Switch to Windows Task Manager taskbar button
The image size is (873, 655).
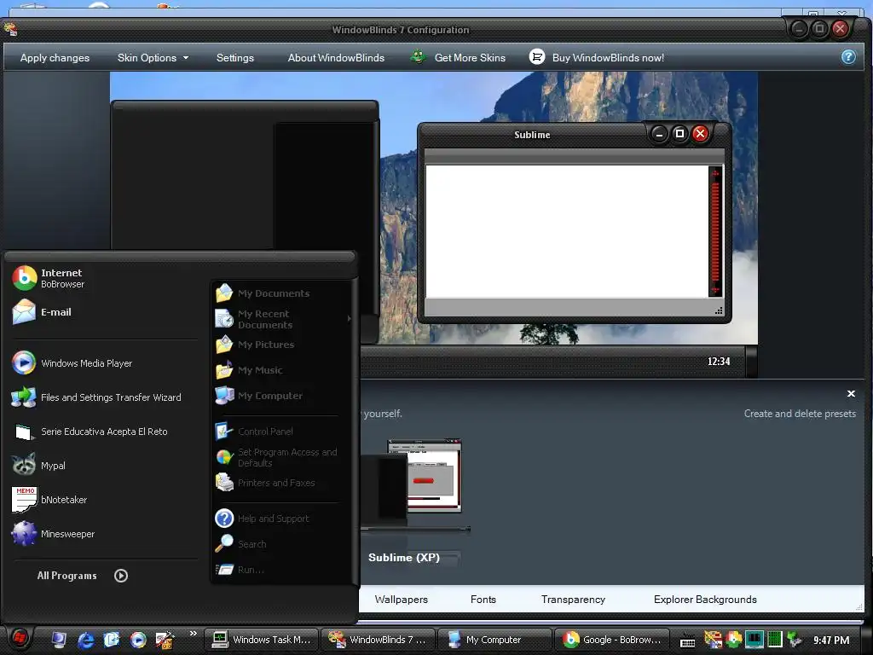(x=261, y=640)
